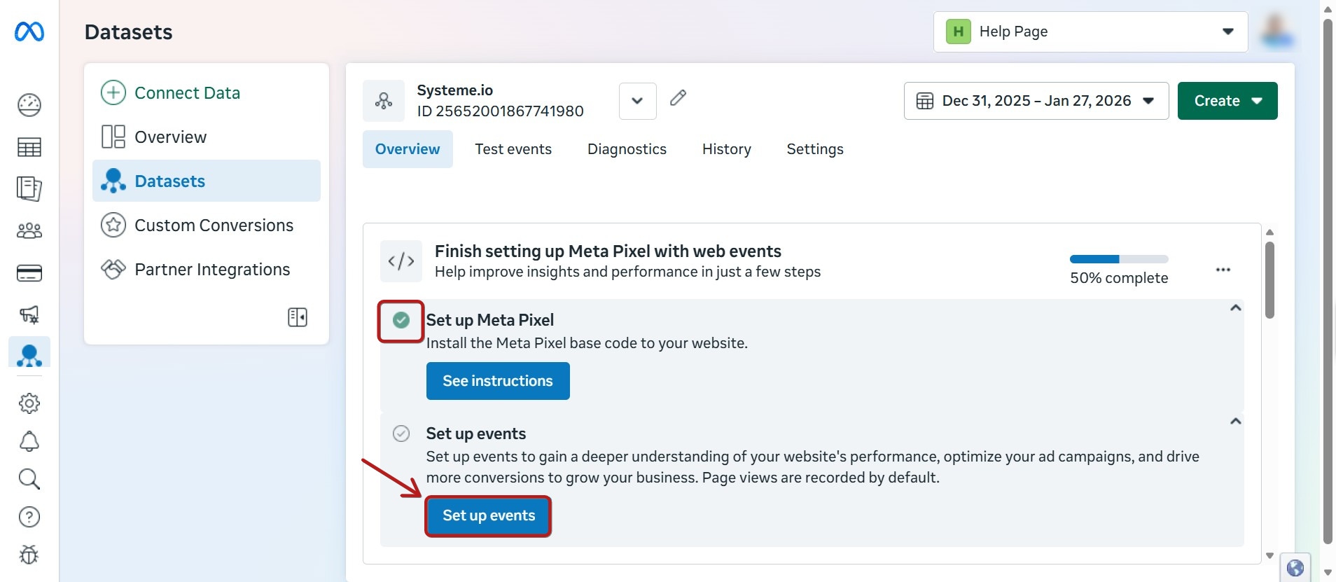Click the inner card scroll up arrow
The width and height of the screenshot is (1336, 582).
1269,232
